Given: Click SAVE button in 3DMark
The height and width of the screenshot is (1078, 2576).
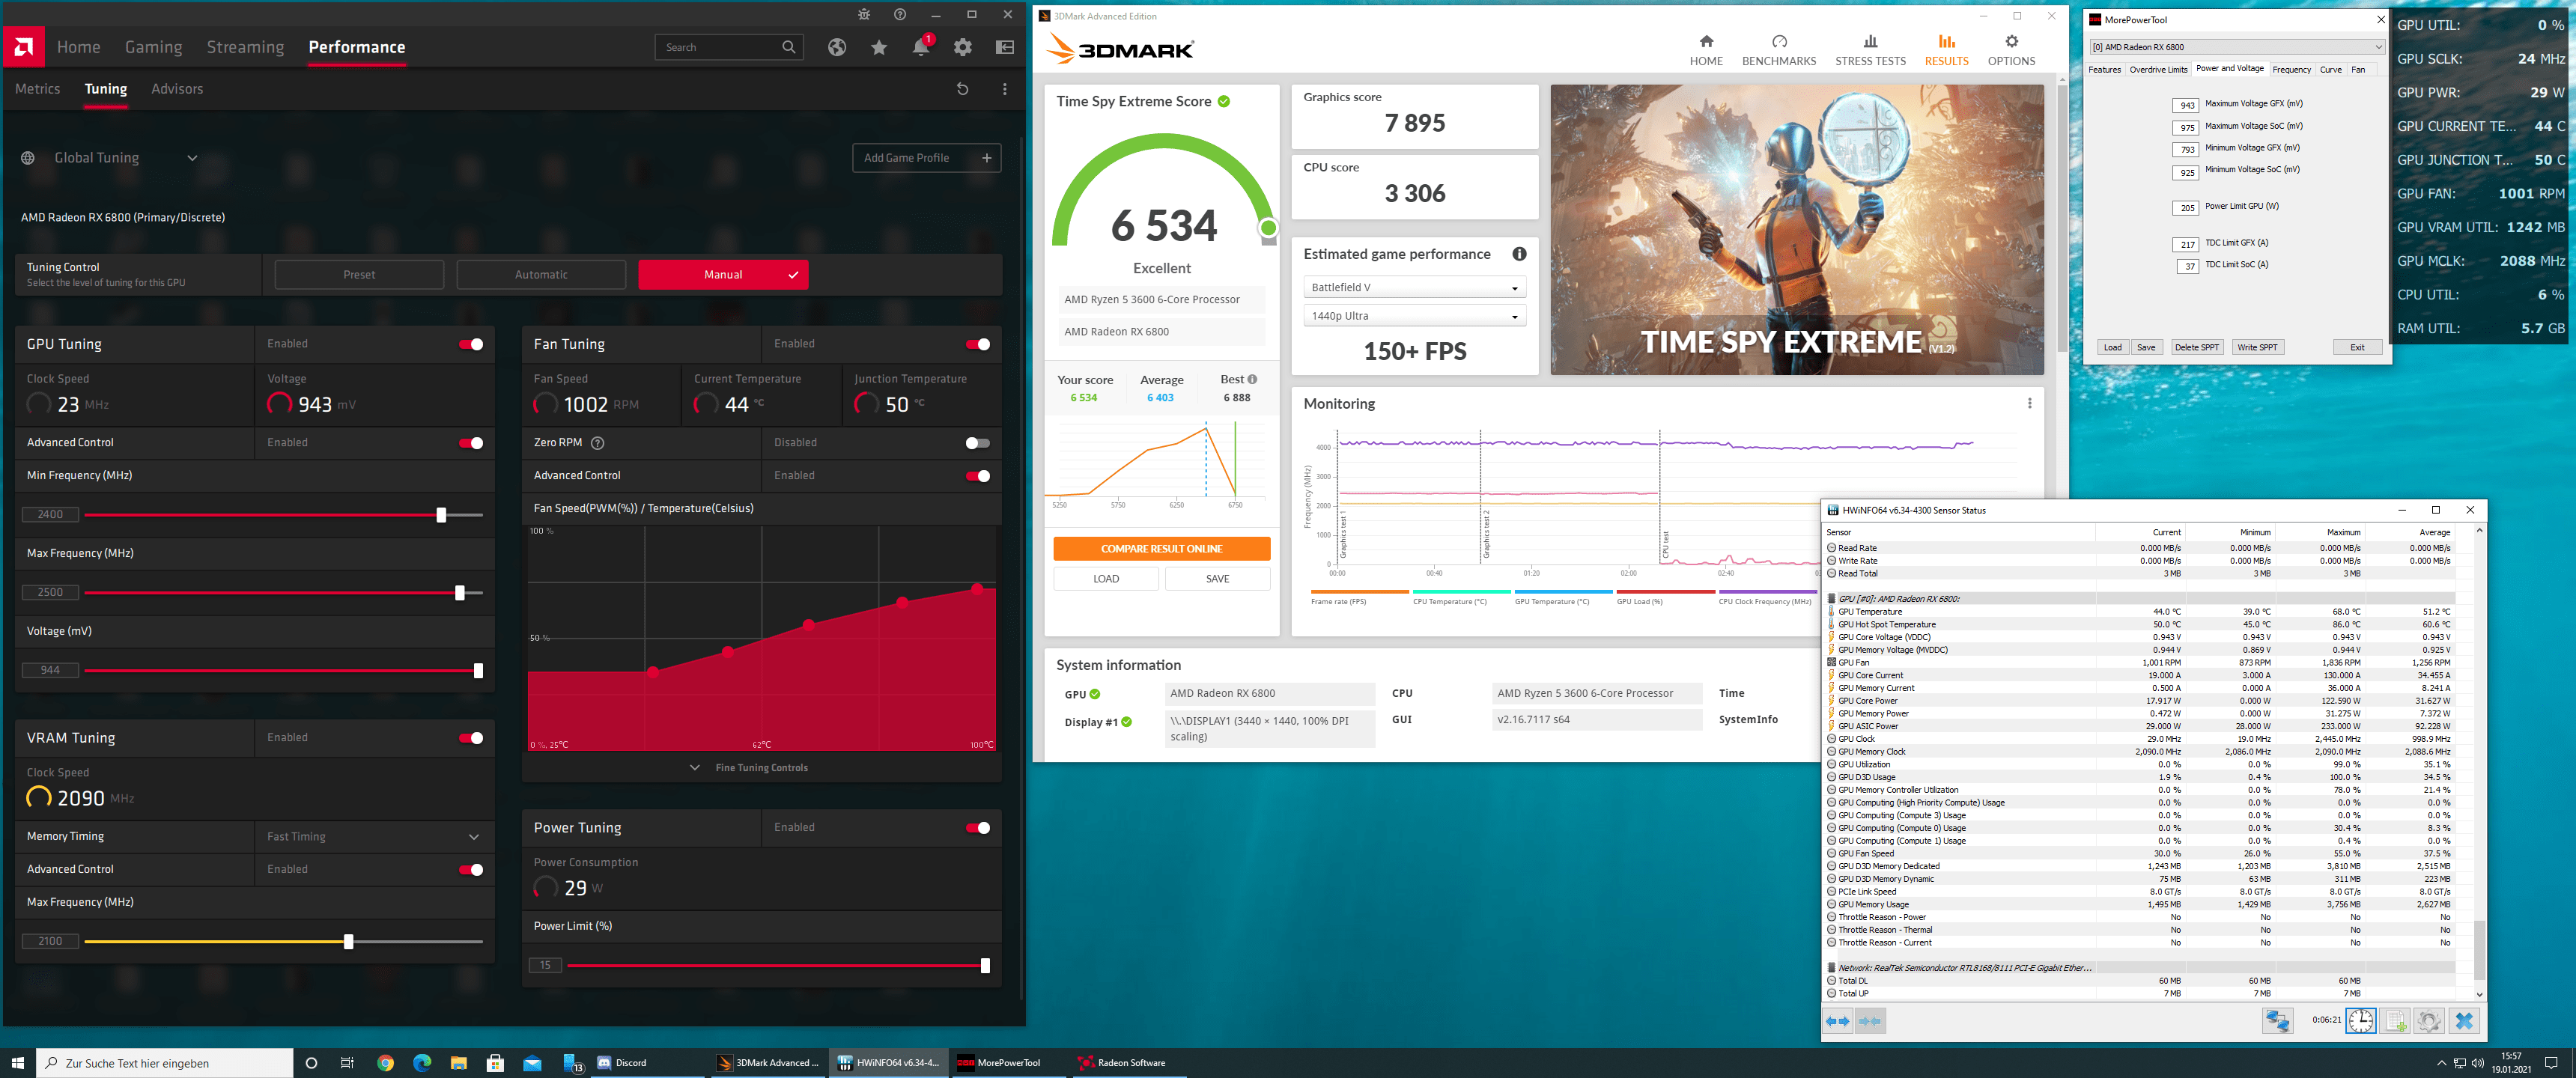Looking at the screenshot, I should click(x=1217, y=579).
